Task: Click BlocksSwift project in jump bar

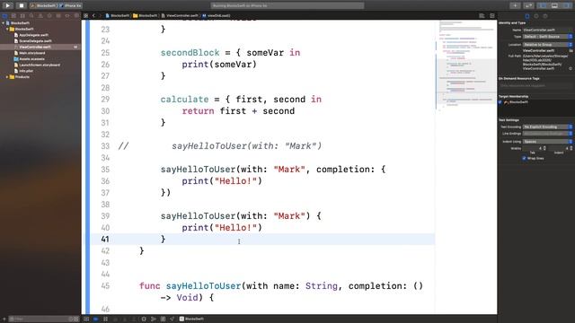Action: [118, 16]
